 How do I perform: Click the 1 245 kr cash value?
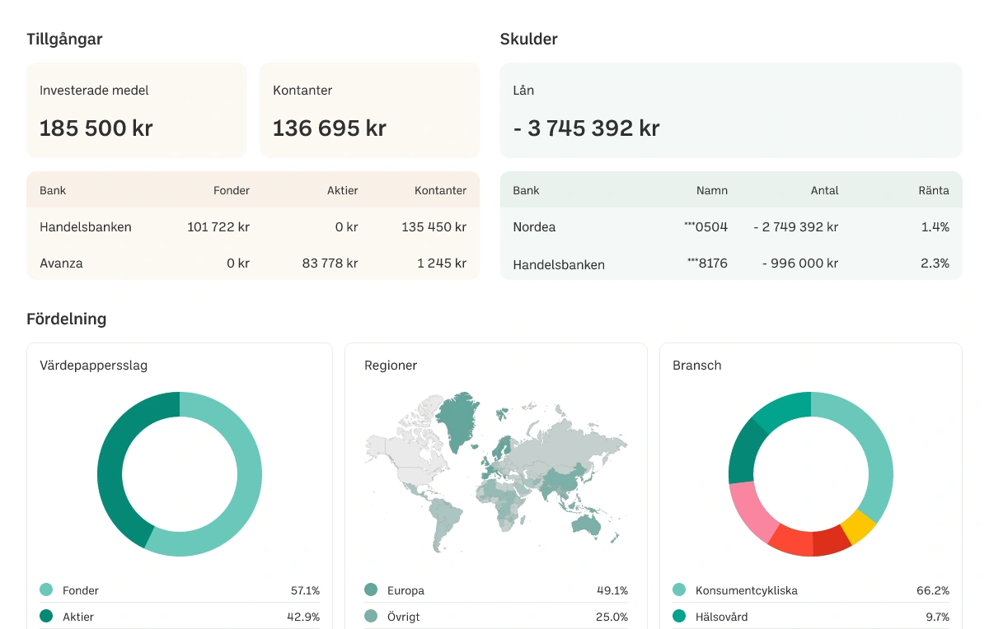click(x=442, y=263)
